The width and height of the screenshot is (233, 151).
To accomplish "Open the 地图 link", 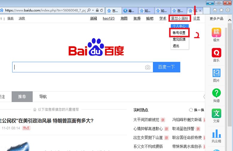I will pos(124,19).
